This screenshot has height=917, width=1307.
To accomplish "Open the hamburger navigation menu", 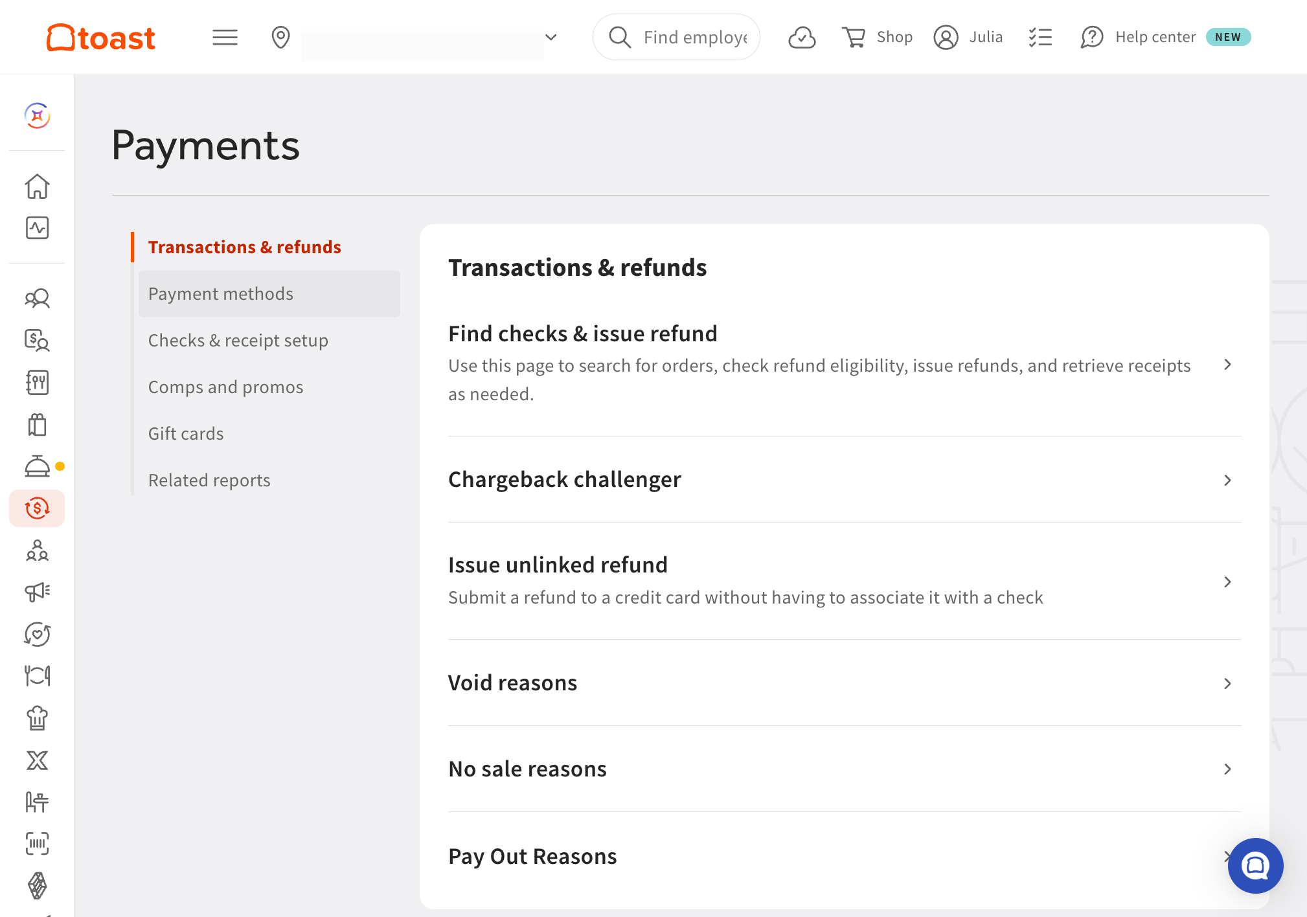I will point(225,38).
